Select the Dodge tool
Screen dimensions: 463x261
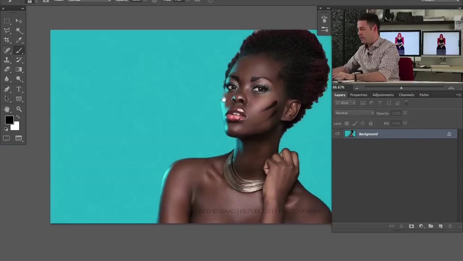19,79
